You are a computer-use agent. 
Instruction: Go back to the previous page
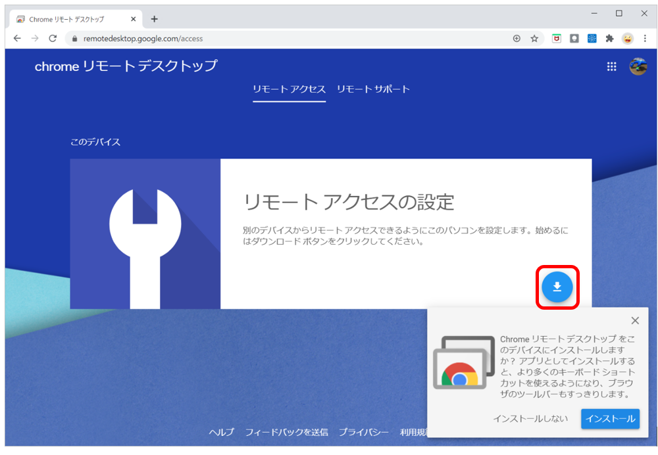click(x=17, y=39)
